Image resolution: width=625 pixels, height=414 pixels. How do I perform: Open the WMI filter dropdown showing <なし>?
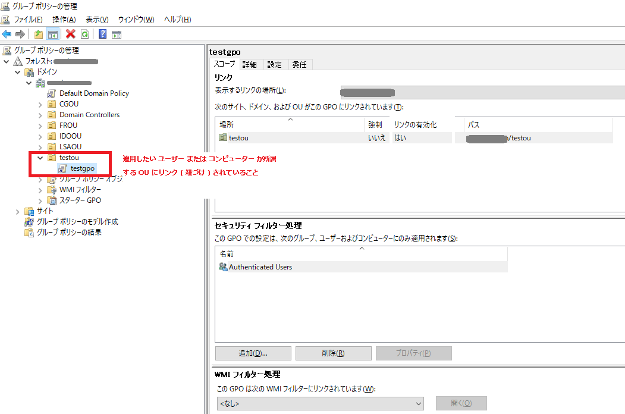point(420,403)
